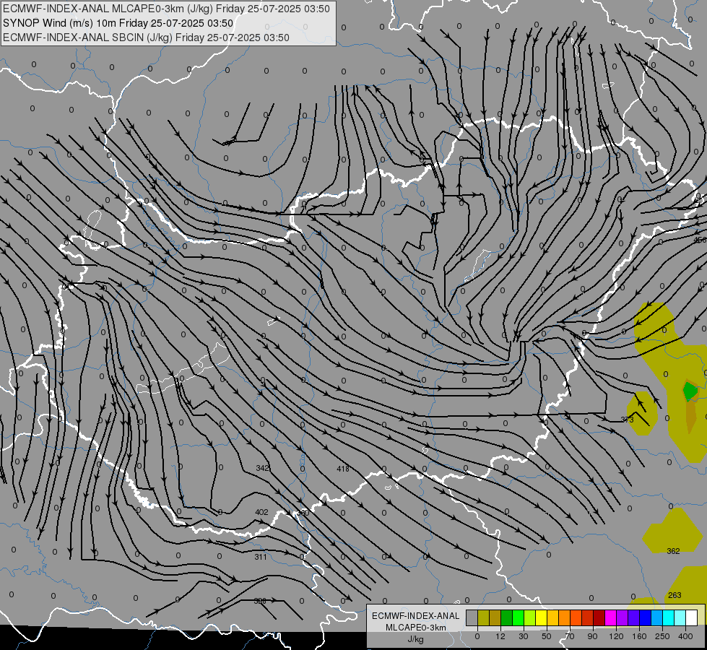707x650 pixels.
Task: Click the legend tick label 30
Action: click(524, 636)
